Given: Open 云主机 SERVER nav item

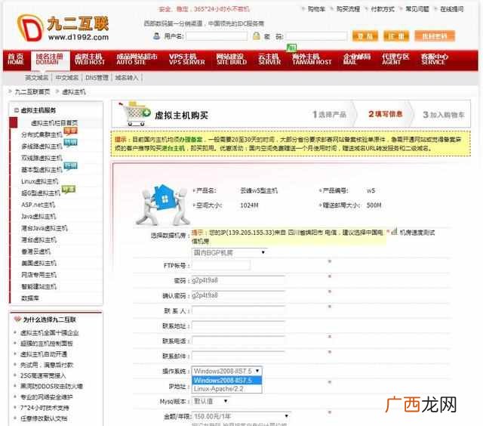Looking at the screenshot, I should [269, 59].
